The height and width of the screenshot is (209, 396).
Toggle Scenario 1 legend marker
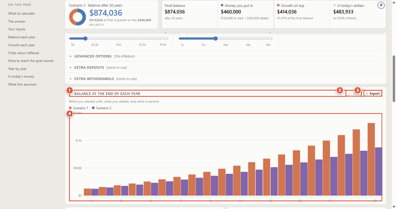pos(70,108)
